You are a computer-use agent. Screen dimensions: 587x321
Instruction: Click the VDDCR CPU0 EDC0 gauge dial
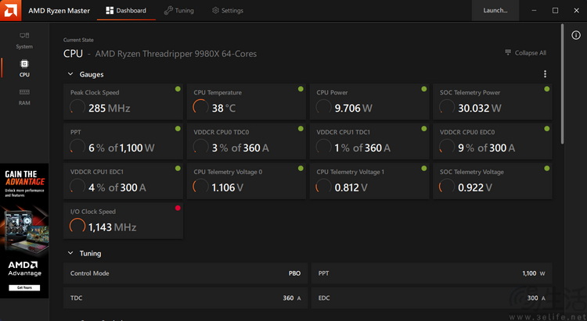click(447, 147)
